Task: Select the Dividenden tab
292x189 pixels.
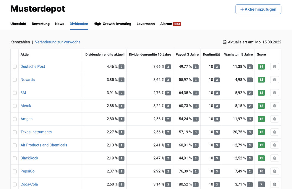Action: tap(79, 24)
